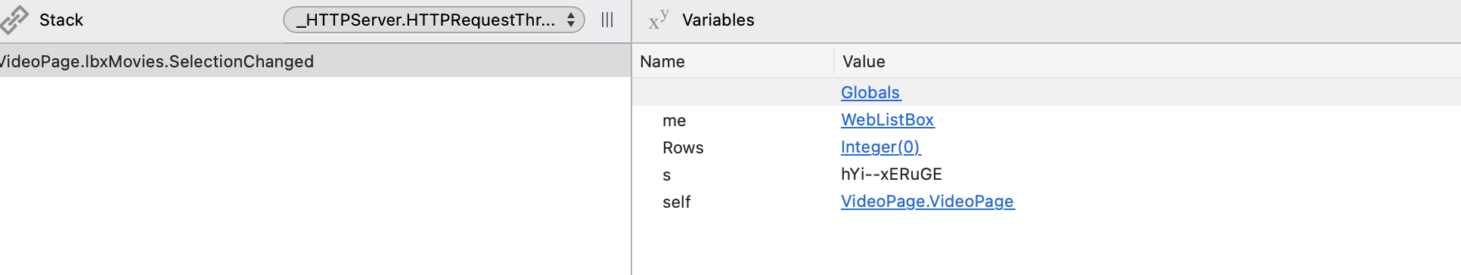Click the three-bar splitter grip handle
Screen dimensions: 1461x275
click(x=607, y=20)
